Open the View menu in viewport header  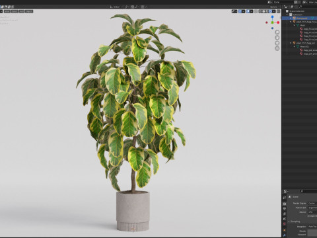7,11
